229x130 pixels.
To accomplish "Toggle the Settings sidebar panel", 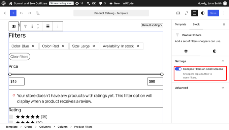I will pyautogui.click(x=195, y=13).
